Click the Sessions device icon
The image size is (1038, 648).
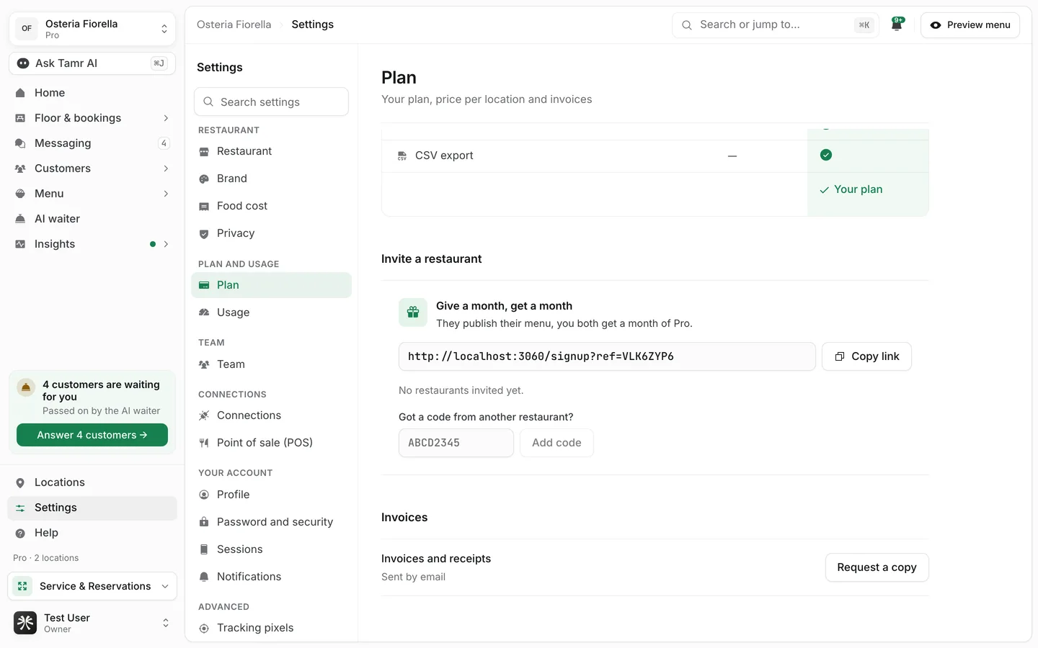tap(204, 549)
